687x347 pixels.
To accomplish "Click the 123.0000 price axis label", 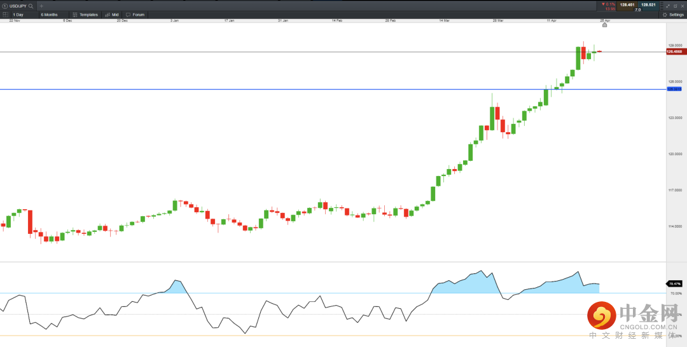I will tap(675, 118).
